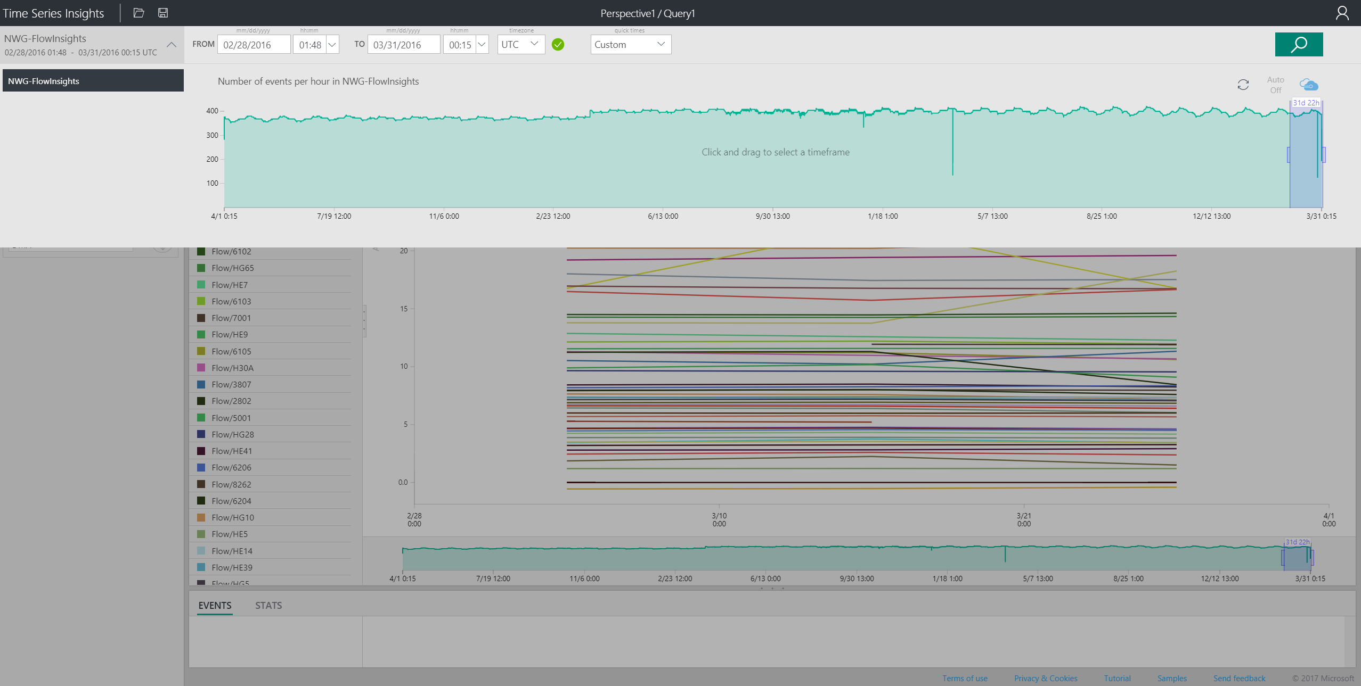Open the user account profile icon
The image size is (1361, 686).
point(1342,13)
